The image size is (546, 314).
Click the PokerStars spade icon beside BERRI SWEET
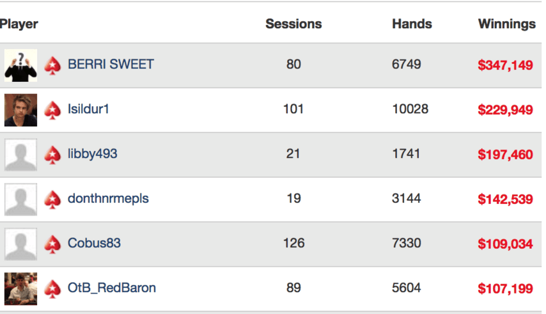(52, 65)
